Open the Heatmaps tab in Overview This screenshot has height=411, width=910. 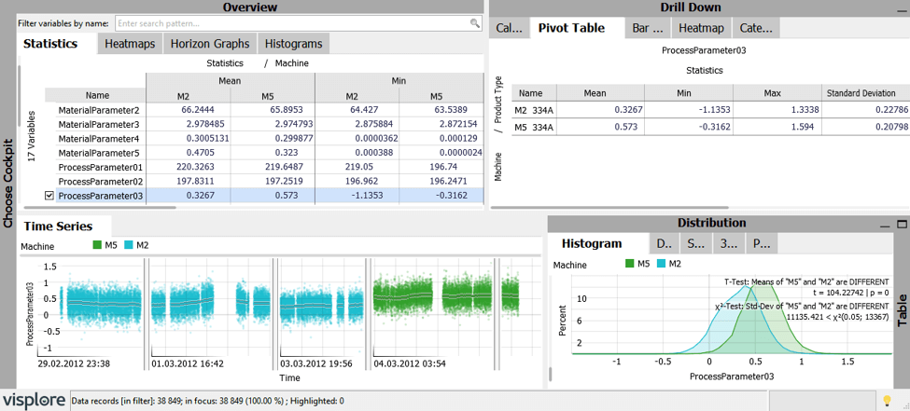click(130, 44)
